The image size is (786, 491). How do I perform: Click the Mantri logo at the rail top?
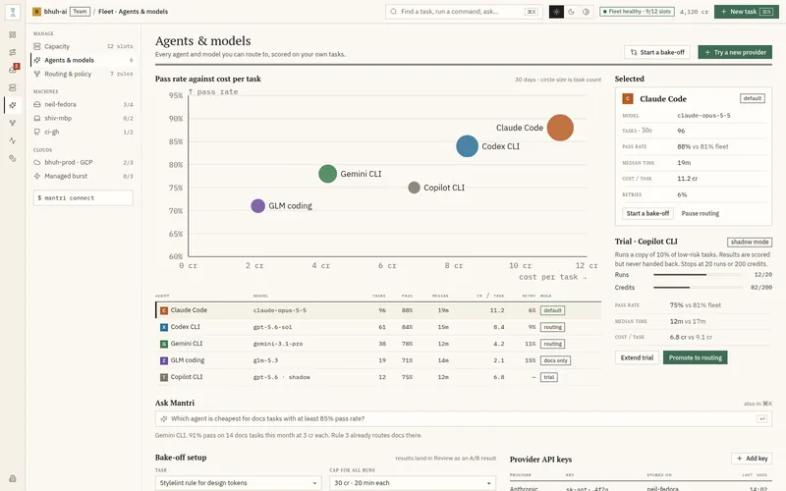pyautogui.click(x=13, y=12)
